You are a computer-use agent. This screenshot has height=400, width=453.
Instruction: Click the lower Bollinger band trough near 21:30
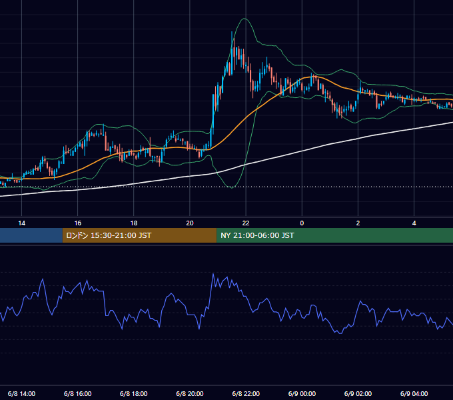coord(232,187)
